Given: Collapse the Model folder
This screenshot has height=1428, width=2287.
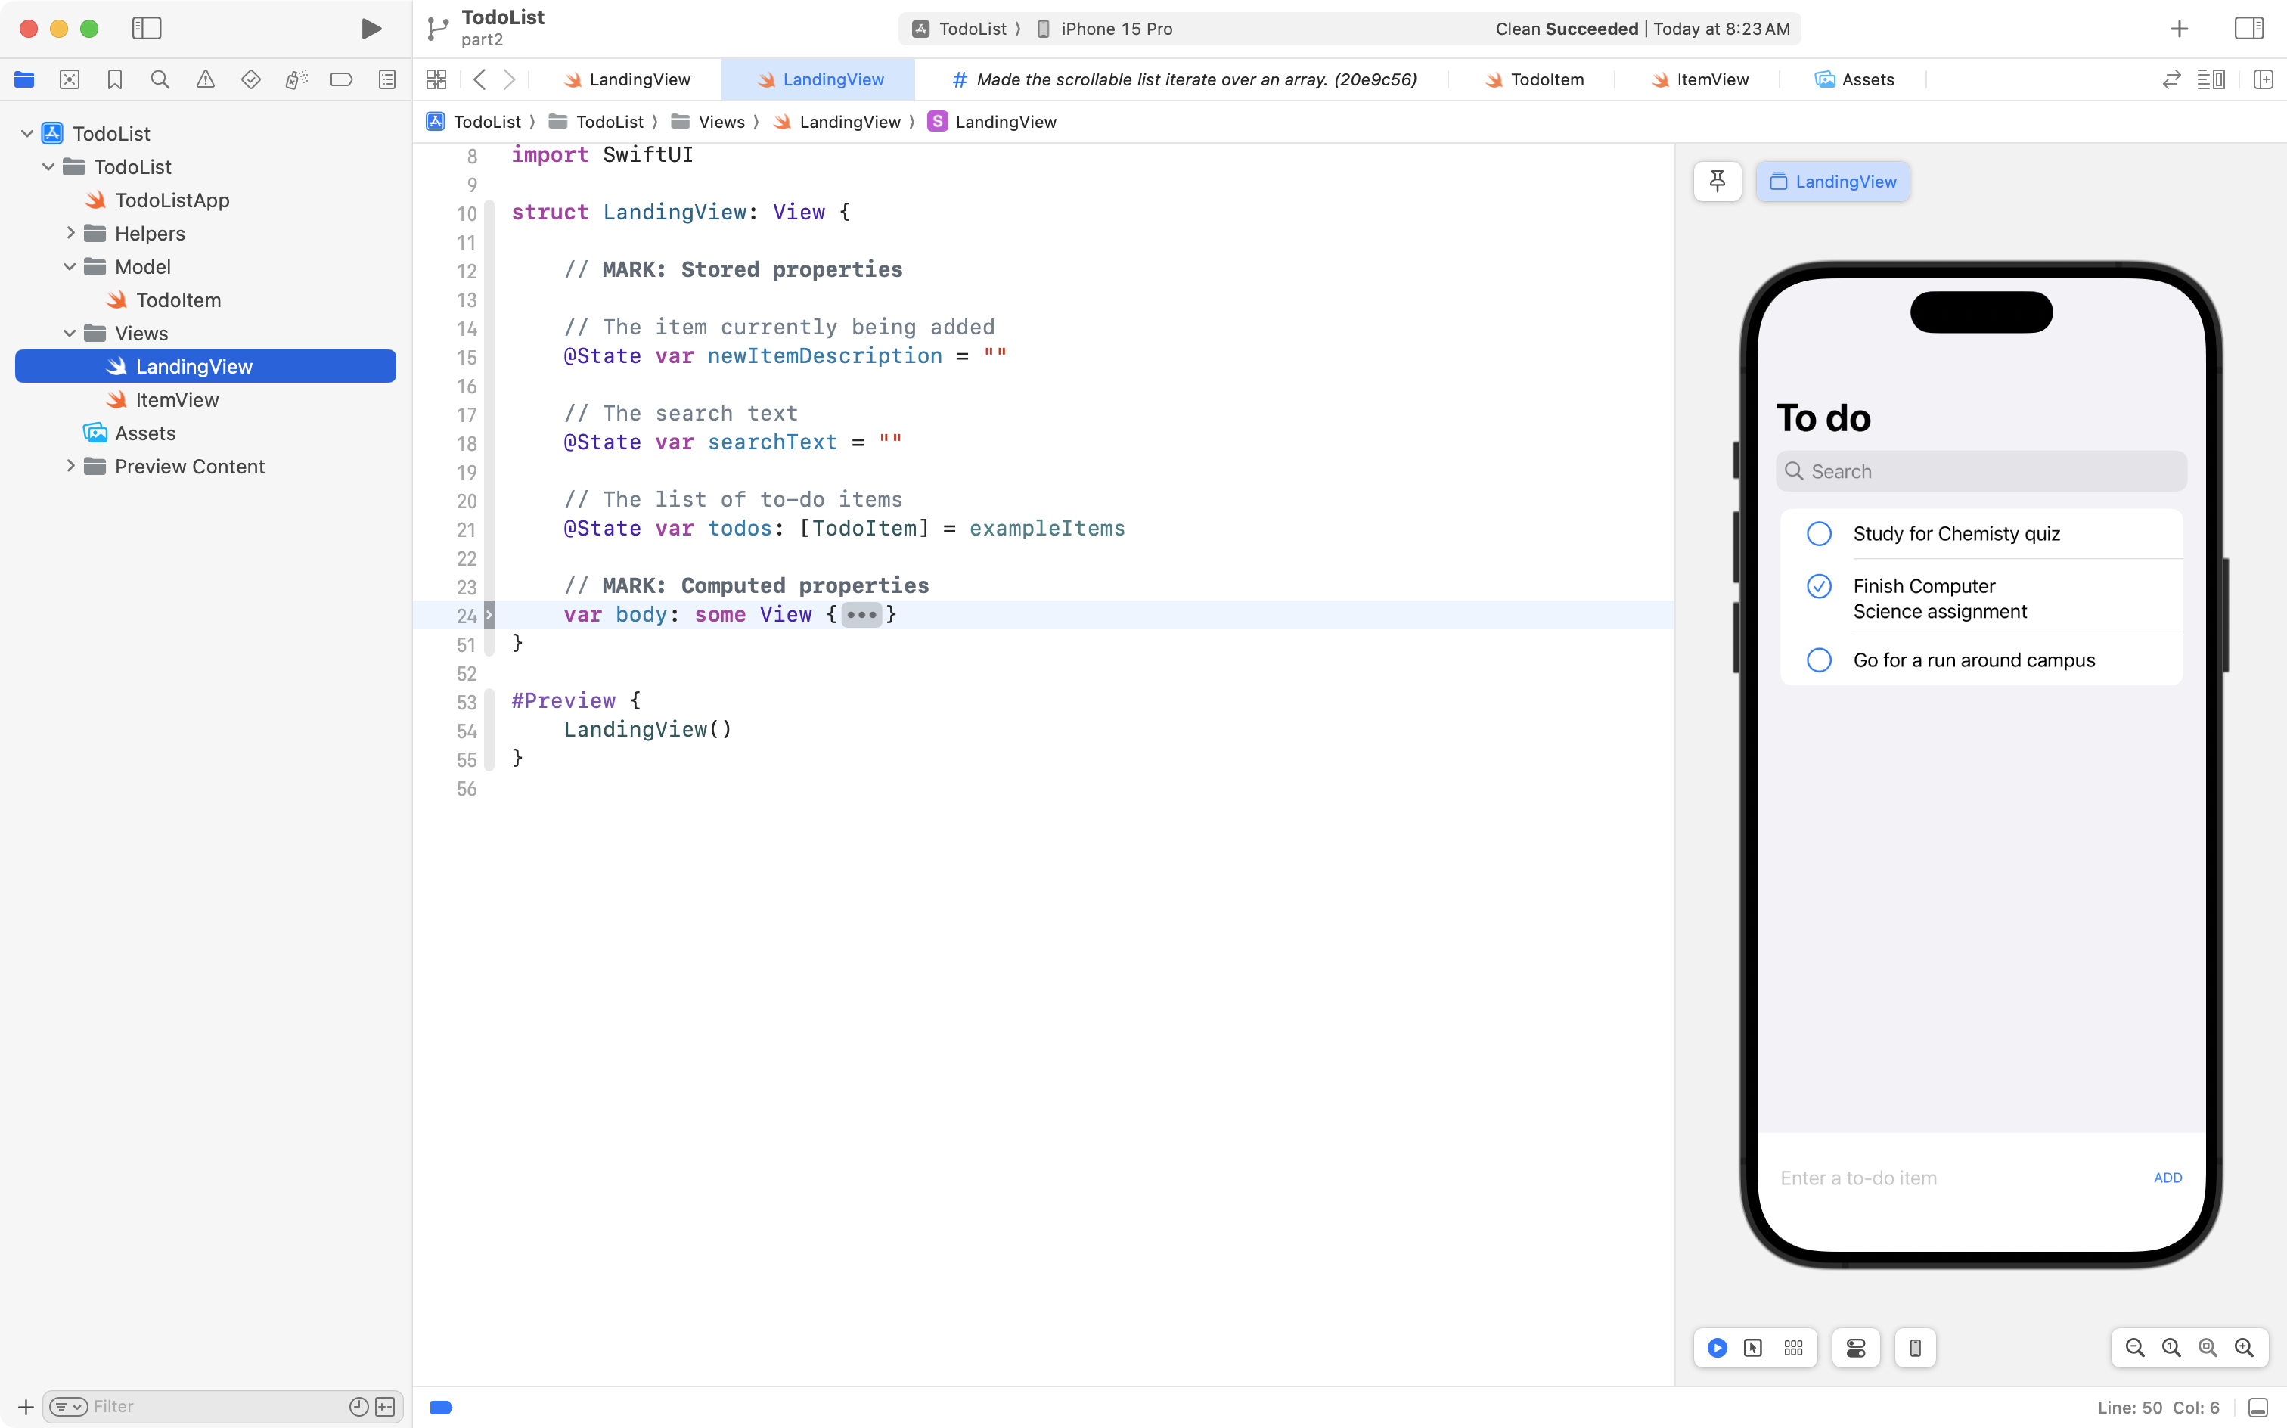Looking at the screenshot, I should pos(70,266).
